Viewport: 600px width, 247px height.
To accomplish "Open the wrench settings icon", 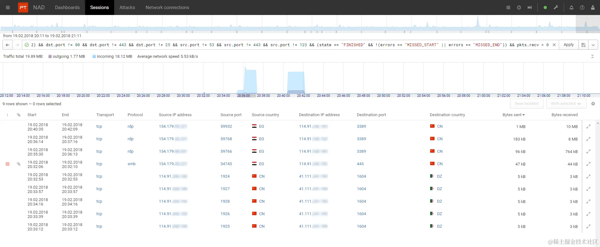I will pyautogui.click(x=556, y=7).
